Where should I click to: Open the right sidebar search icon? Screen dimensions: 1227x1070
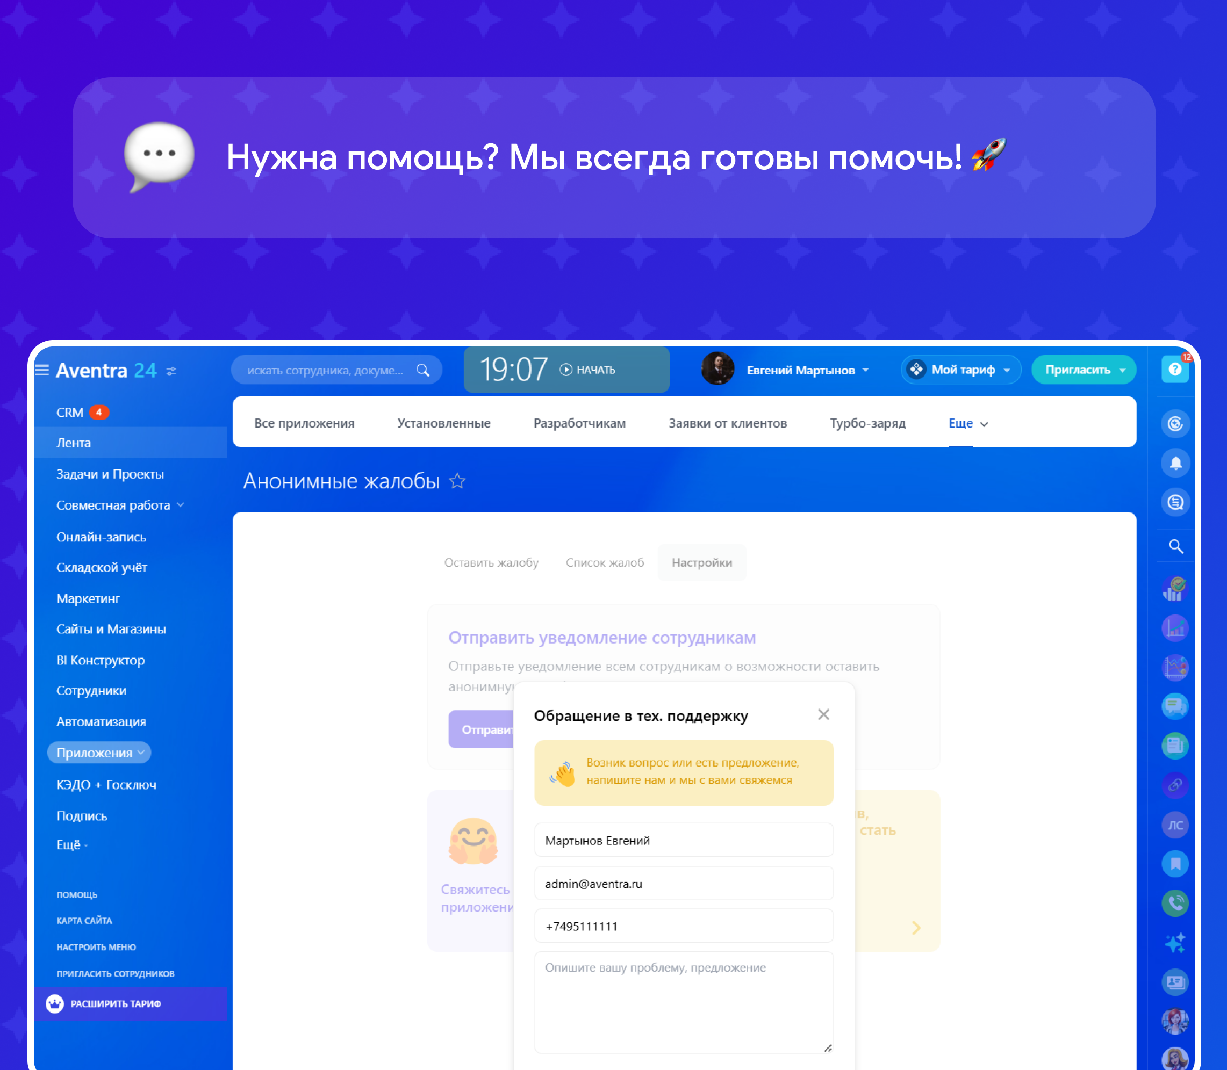coord(1175,546)
